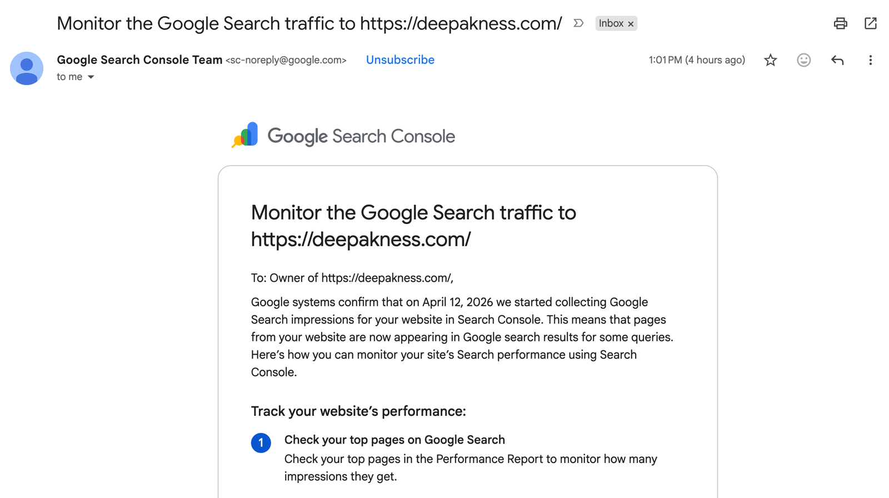Reply using the arrow icon
Screen dimensions: 889x498
pos(837,60)
